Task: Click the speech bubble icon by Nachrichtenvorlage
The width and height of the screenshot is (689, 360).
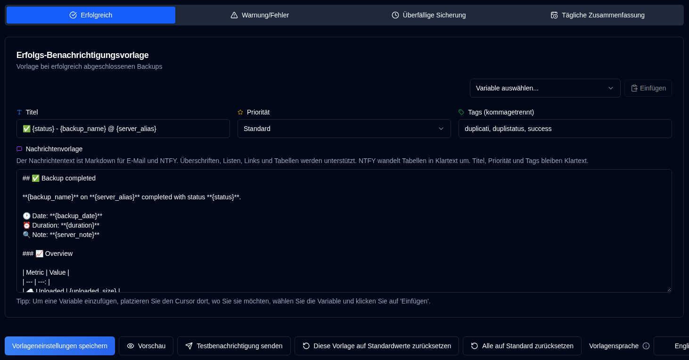Action: (x=19, y=149)
